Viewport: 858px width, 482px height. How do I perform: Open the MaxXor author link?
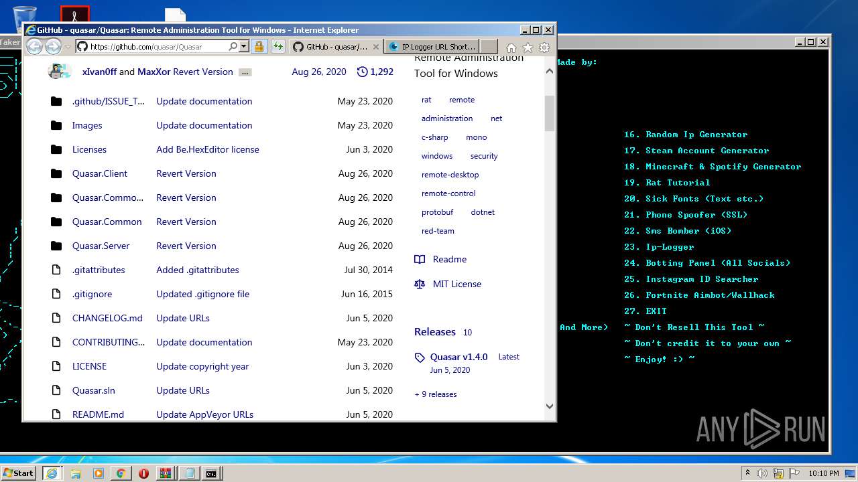click(x=154, y=72)
